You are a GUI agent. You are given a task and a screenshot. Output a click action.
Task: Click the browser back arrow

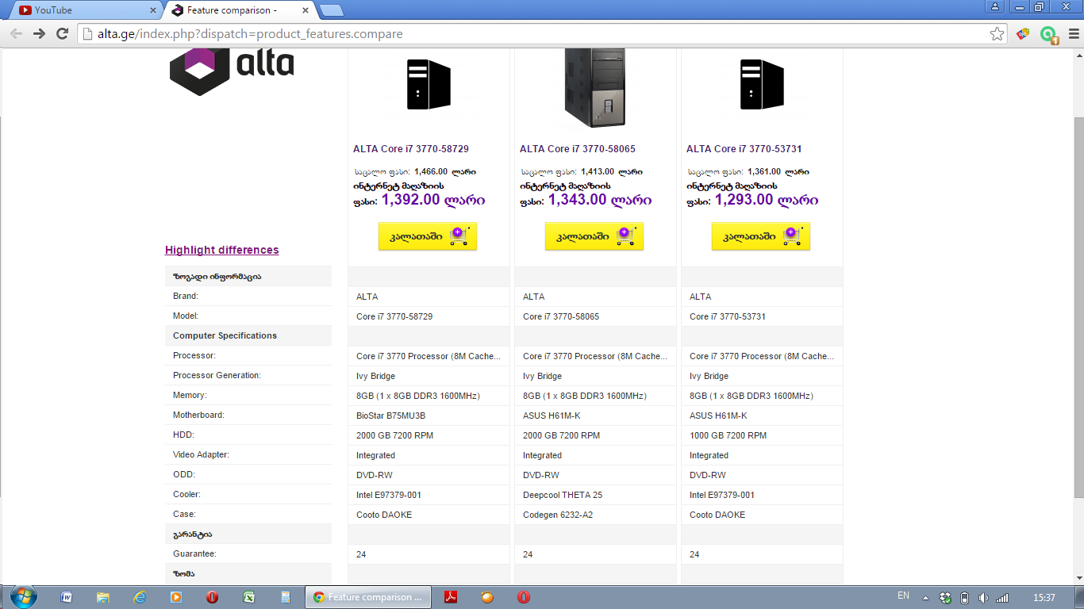click(16, 34)
